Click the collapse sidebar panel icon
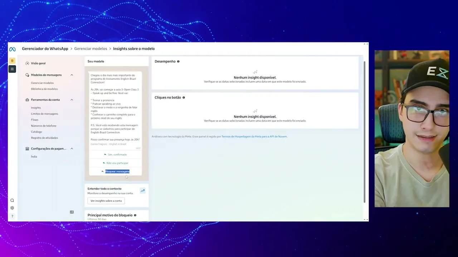Screen dimensions: 458x257 (72, 212)
